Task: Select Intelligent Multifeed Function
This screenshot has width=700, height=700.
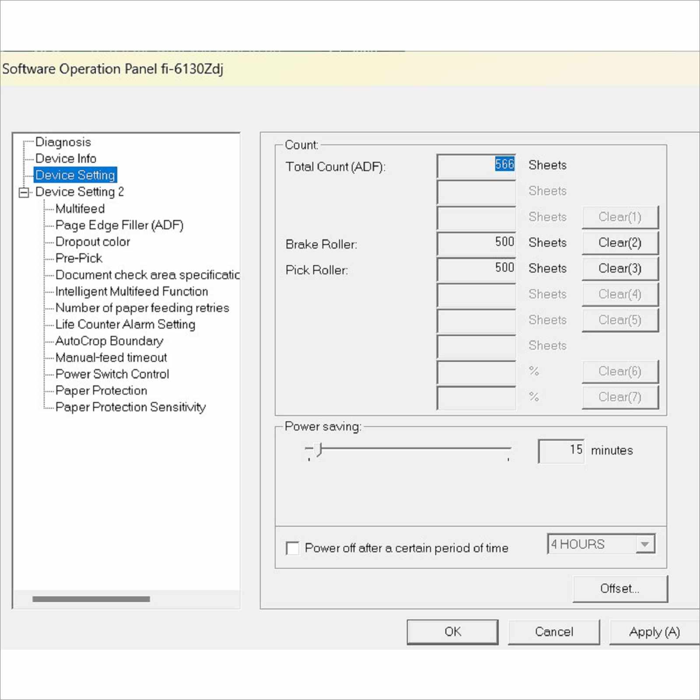Action: [132, 291]
